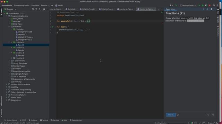222x124 pixels.
Task: Open Version Control tool window
Action: click(x=11, y=120)
